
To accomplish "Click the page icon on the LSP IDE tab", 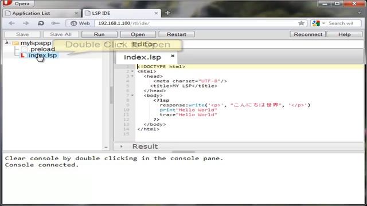I will click(88, 13).
